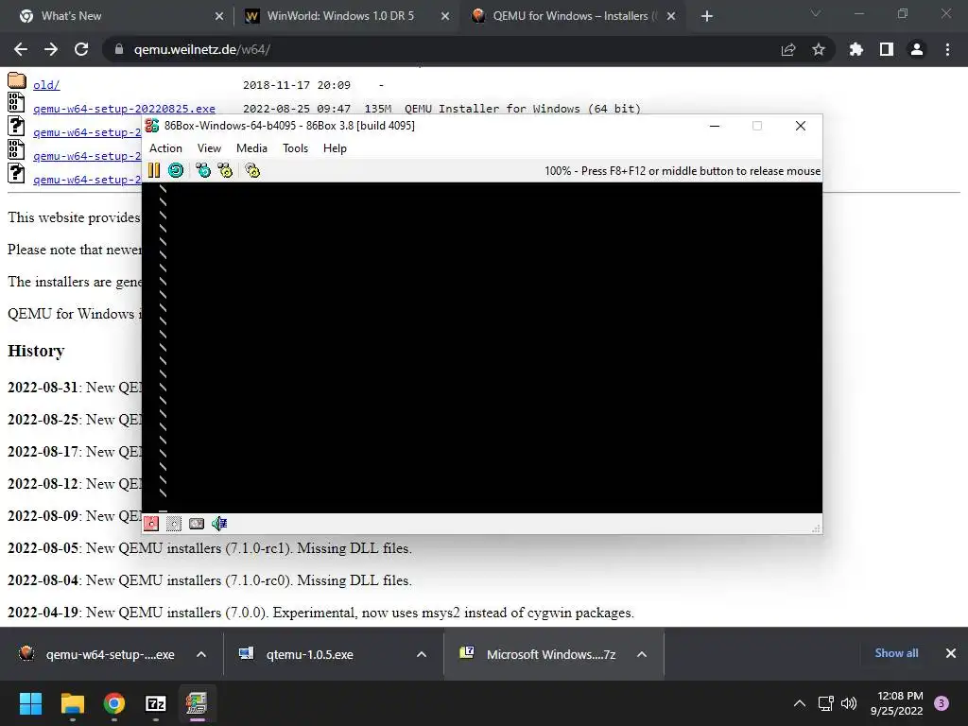Download qemu-w64-setup-20220825.exe link
The width and height of the screenshot is (968, 726).
(124, 109)
